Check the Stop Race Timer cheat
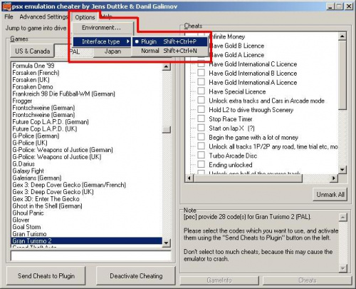The height and width of the screenshot is (289, 356). click(x=201, y=118)
